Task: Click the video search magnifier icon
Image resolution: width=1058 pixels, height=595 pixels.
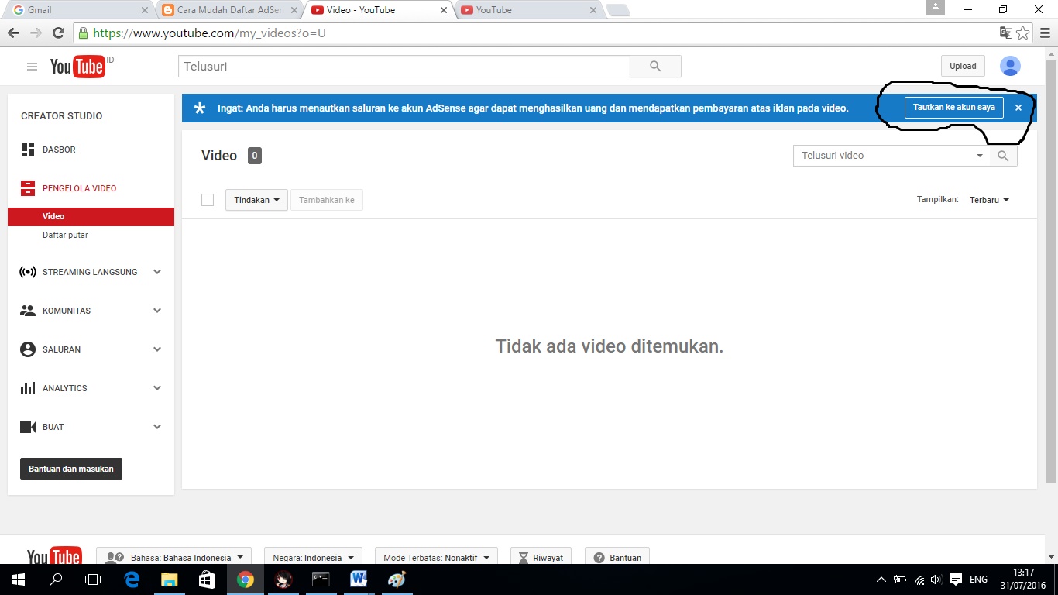Action: [x=1003, y=156]
